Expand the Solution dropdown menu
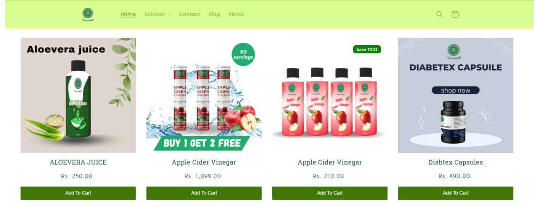534x206 pixels. pyautogui.click(x=158, y=14)
